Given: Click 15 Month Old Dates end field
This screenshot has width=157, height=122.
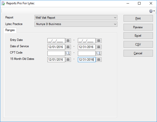Looking at the screenshot, I should (87, 60).
